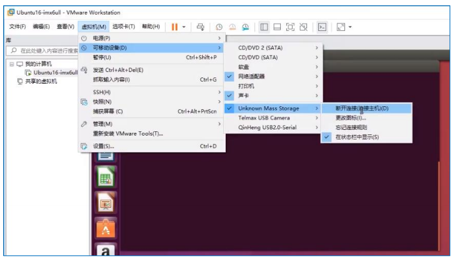
Task: Toggle the library sidebar view icon
Action: click(264, 27)
